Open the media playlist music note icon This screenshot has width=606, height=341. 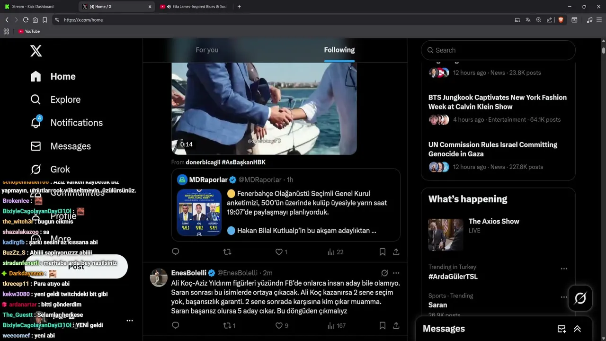(x=589, y=20)
